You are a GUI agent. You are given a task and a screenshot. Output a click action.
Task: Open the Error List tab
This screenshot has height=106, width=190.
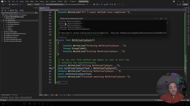(x=11, y=97)
